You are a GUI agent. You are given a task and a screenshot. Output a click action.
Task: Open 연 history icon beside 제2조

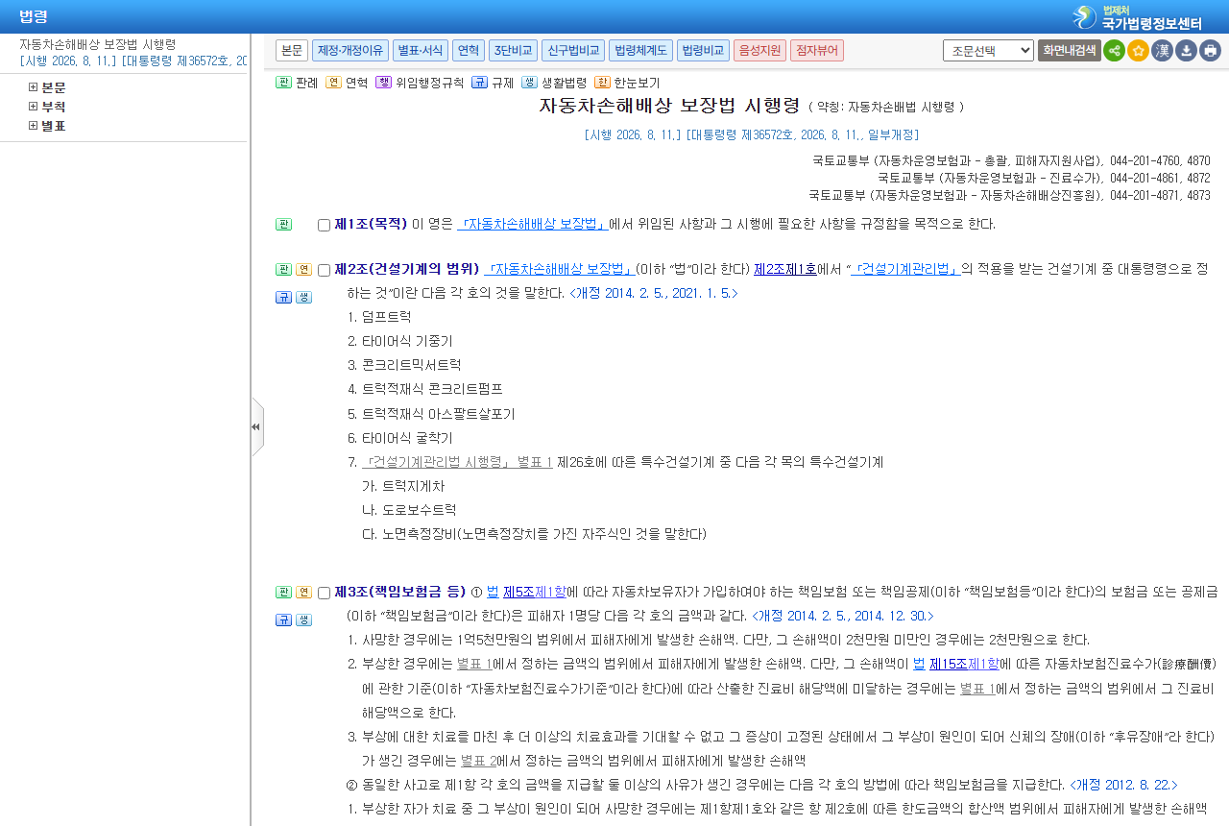tap(303, 269)
